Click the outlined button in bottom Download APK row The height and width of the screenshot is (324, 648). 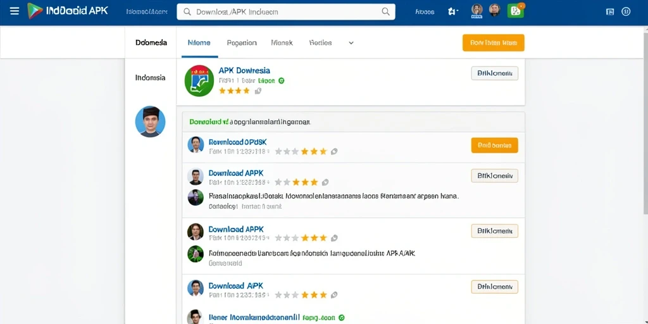pyautogui.click(x=495, y=287)
